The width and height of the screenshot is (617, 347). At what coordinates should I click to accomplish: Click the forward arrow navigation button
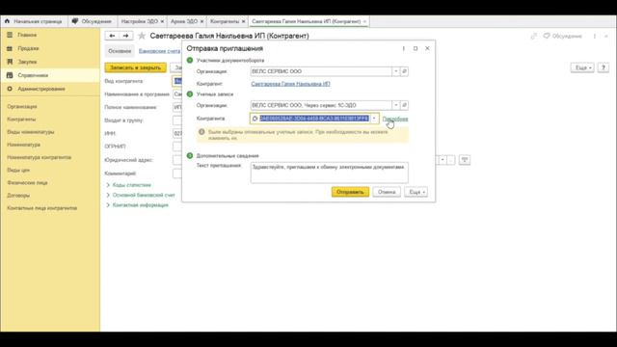[x=126, y=36]
